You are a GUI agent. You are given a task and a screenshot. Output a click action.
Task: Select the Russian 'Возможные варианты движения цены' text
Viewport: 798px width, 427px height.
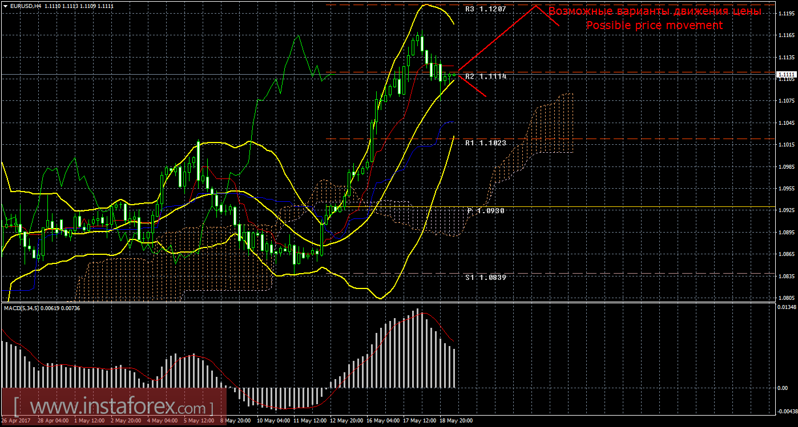click(654, 11)
